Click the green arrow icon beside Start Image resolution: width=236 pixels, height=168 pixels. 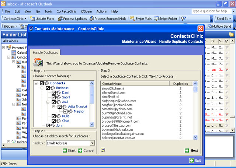pos(65,150)
